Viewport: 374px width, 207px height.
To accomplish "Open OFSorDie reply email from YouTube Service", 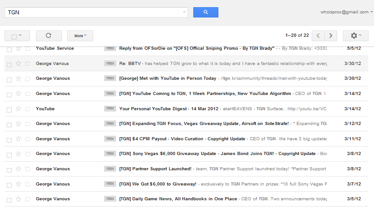I will tap(197, 48).
